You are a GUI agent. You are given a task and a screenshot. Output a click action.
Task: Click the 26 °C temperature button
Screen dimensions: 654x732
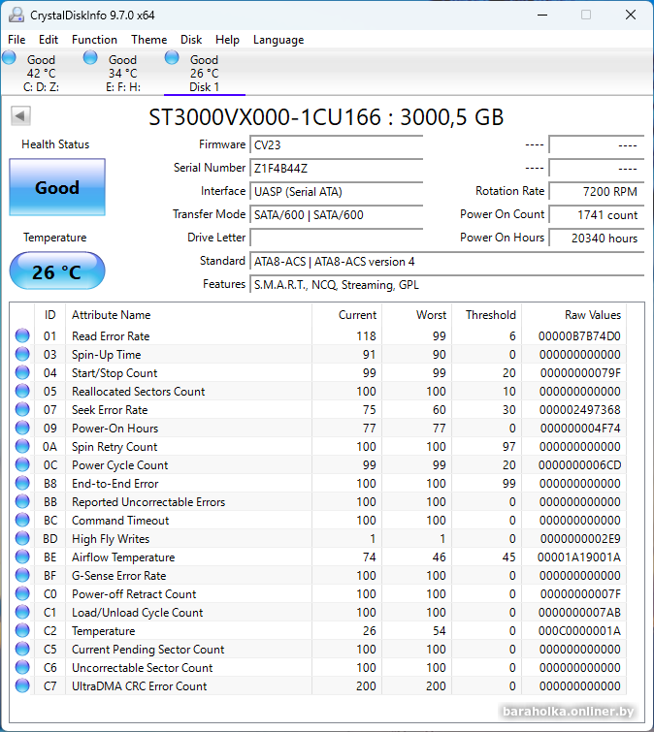[57, 271]
